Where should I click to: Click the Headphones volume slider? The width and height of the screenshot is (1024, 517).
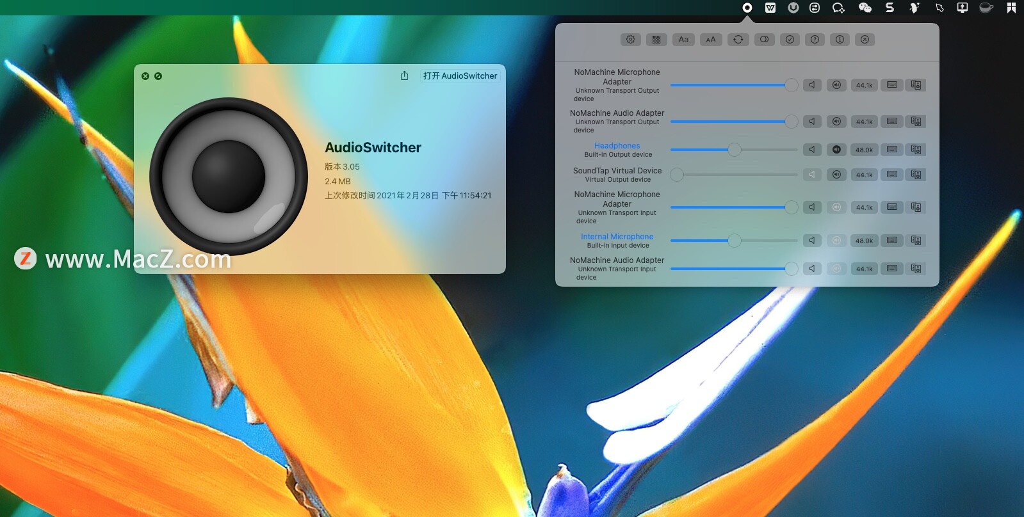click(734, 150)
